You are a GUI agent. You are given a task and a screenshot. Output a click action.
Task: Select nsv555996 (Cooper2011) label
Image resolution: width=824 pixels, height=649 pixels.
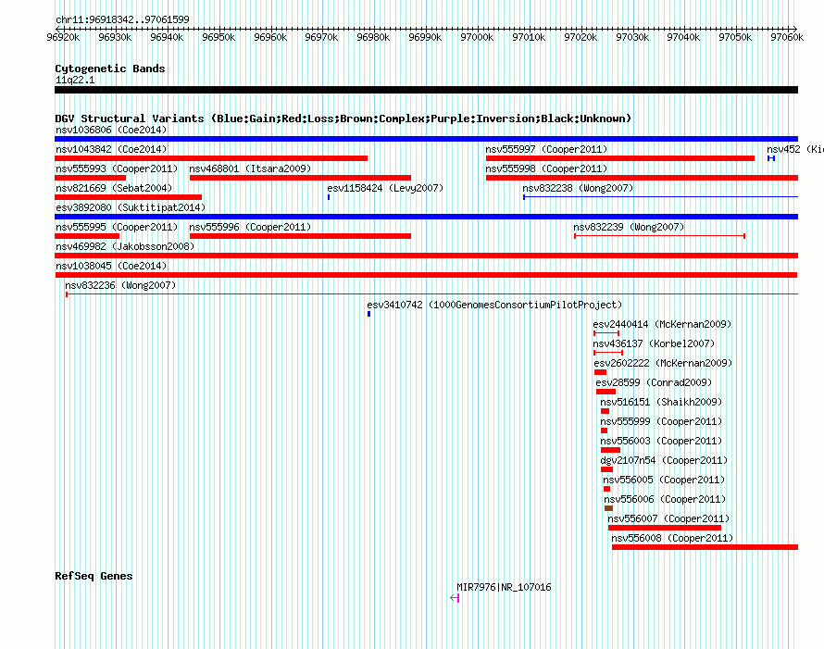(x=250, y=227)
